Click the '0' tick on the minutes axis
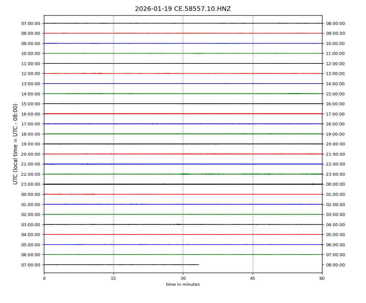366x303 pixels. 44,278
